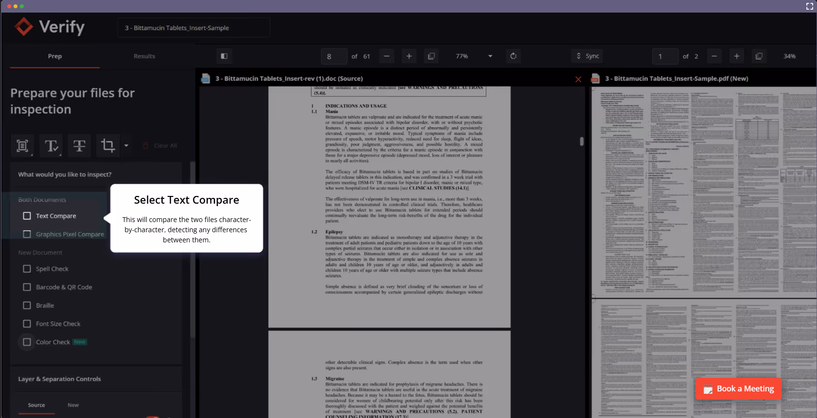Image resolution: width=817 pixels, height=418 pixels.
Task: Enable Barcode & QR Code checkbox
Action: point(27,287)
